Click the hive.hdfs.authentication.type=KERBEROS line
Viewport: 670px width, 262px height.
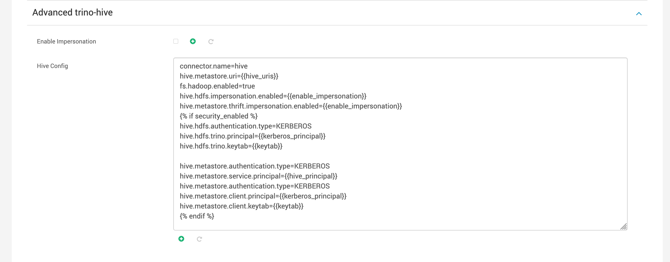pos(245,126)
